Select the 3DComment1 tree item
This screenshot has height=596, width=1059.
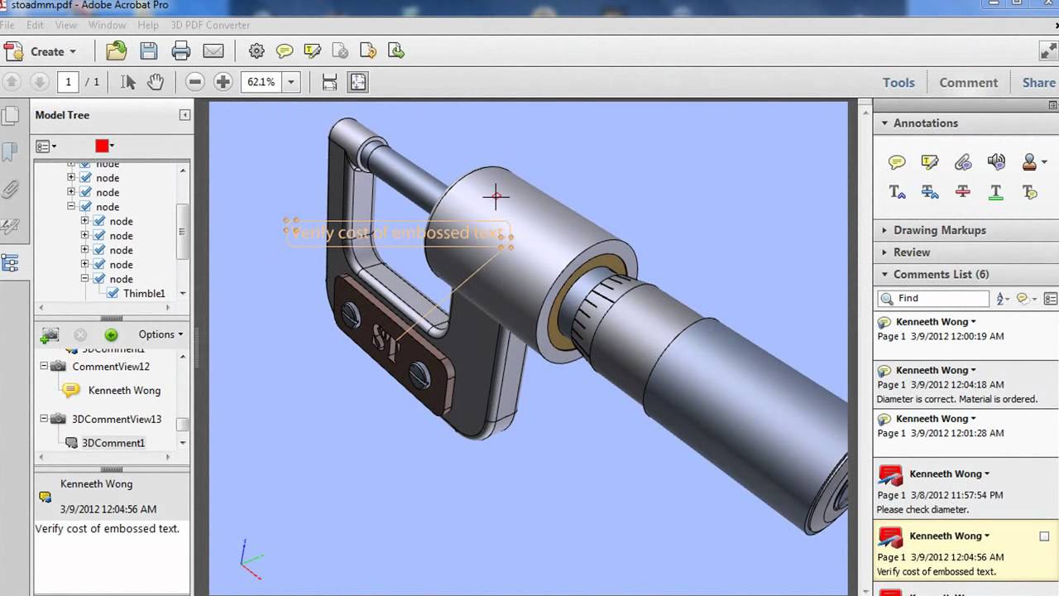[113, 443]
